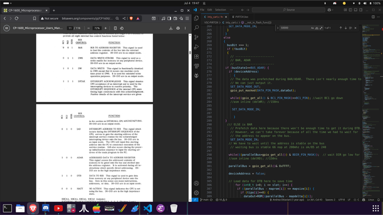Open the Brave Leo AI icon in toolbar

click(x=181, y=19)
